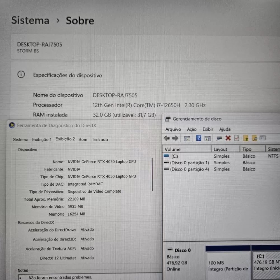
Task: Toggle the action pane icon next to Help
Action: (x=207, y=138)
